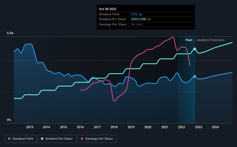
Task: Click the pink Earnings Per Share legend dot
Action: pyautogui.click(x=82, y=139)
